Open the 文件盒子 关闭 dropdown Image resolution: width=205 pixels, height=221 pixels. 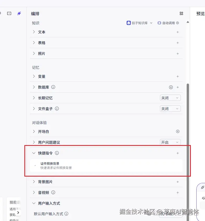tap(170, 109)
